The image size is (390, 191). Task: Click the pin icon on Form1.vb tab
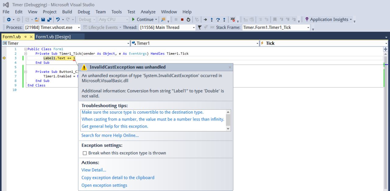click(x=26, y=37)
